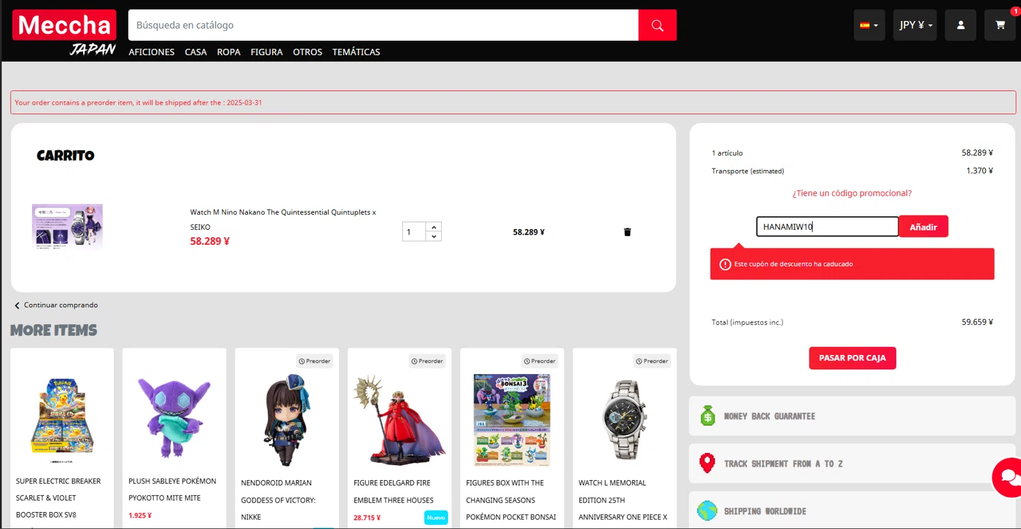This screenshot has width=1021, height=529.
Task: Open the One Piece memorial watch image
Action: tap(624, 419)
